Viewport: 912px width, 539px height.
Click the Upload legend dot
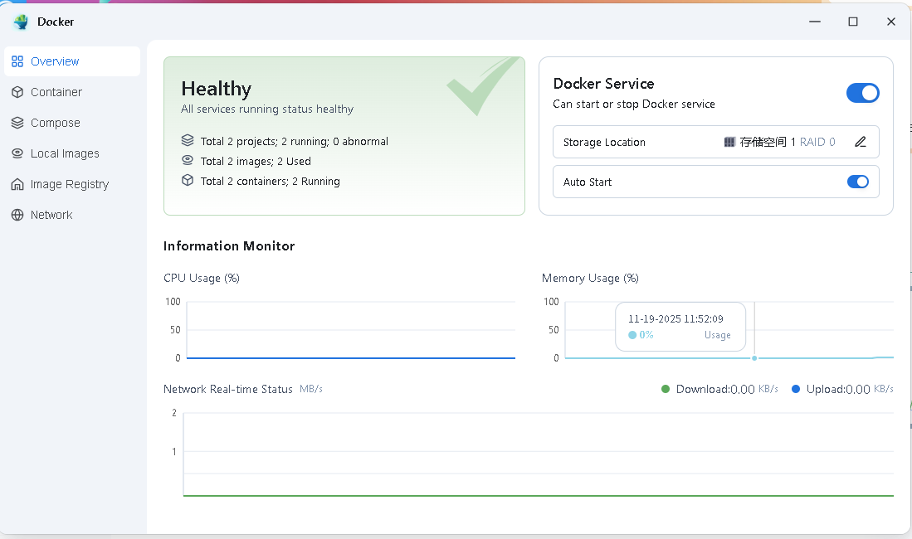(796, 389)
